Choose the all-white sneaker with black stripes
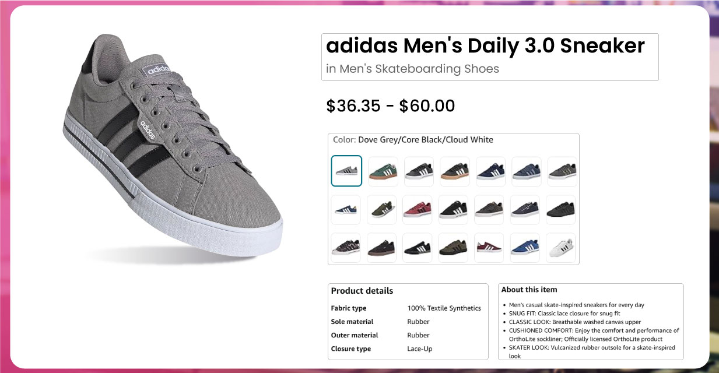 (x=560, y=248)
